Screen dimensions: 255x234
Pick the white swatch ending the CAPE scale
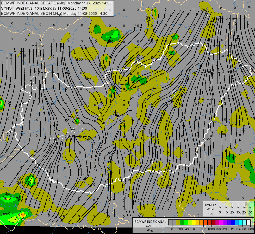point(249,223)
